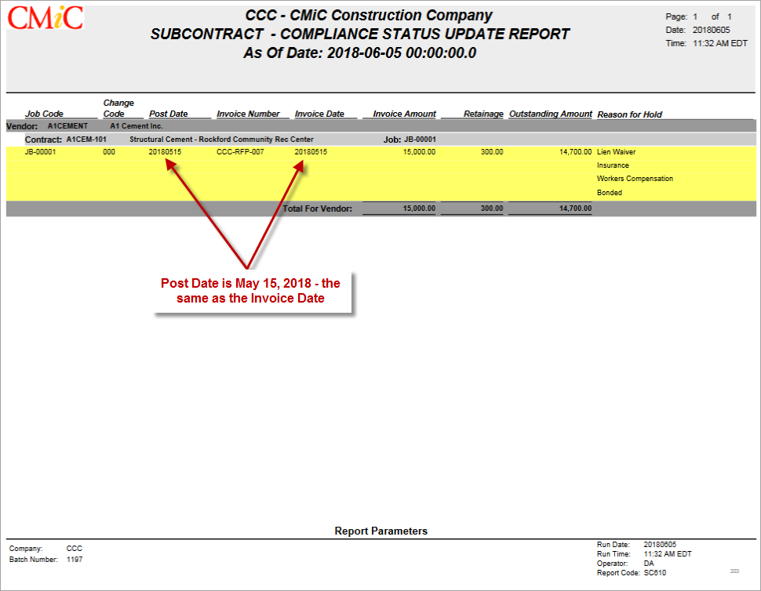
Task: Click the 'Report Parameters' footer heading
Action: tap(381, 531)
